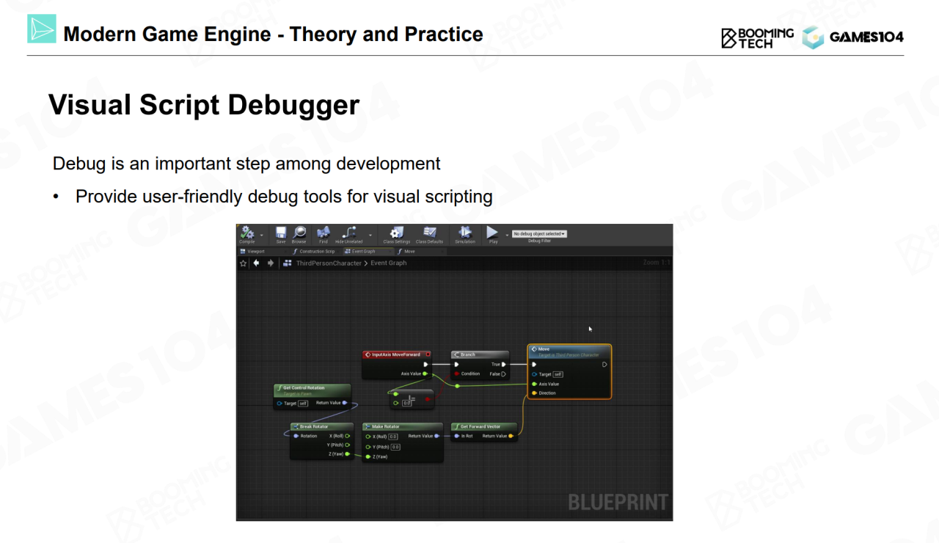
Task: Open the Move function tab
Action: click(x=409, y=251)
